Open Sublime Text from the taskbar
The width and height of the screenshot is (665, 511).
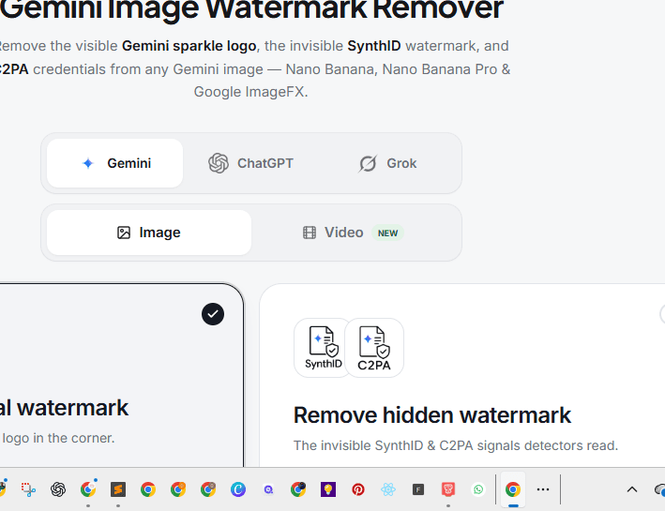coord(118,489)
